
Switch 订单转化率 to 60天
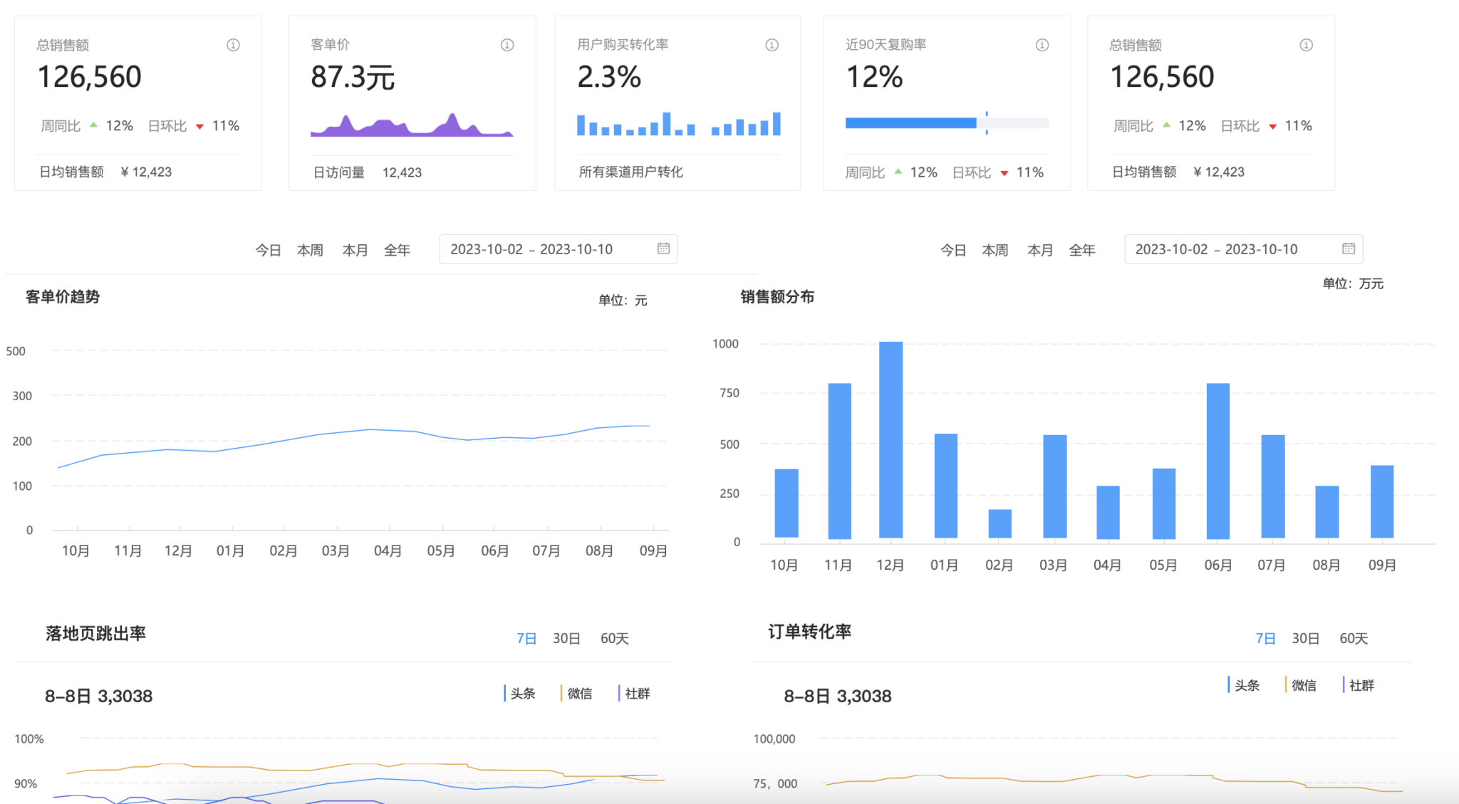tap(1354, 639)
